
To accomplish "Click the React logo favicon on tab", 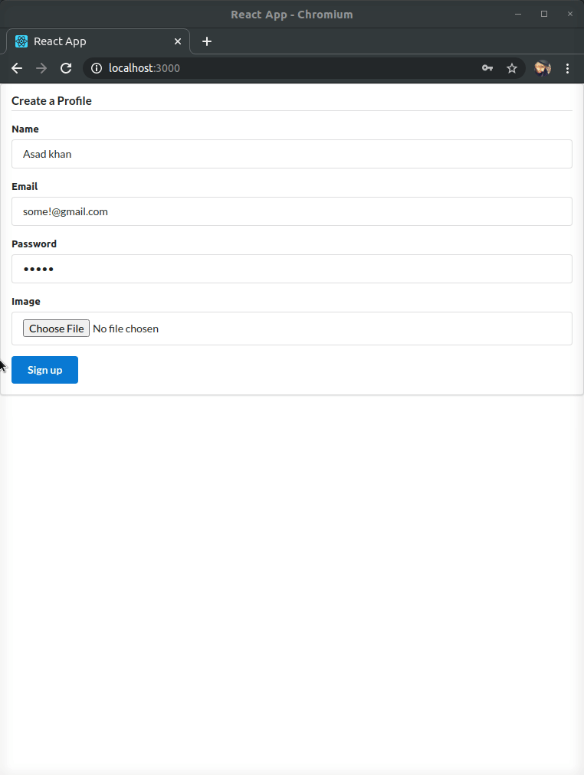I will tap(21, 41).
